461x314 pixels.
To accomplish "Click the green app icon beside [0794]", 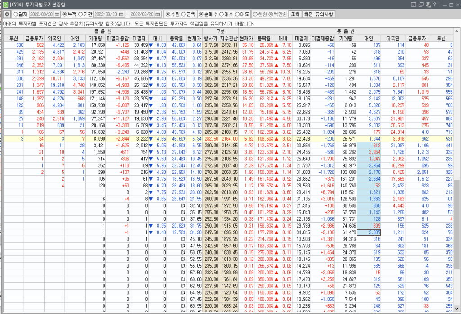I will (x=5, y=5).
